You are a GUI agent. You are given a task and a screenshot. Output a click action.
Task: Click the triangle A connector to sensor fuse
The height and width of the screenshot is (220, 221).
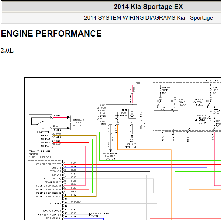click(x=210, y=118)
